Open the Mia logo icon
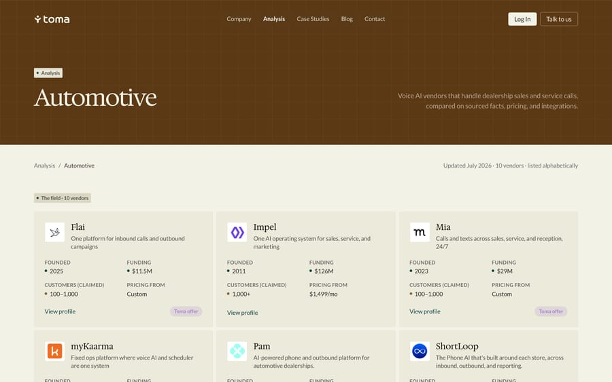Viewport: 612px width, 382px height. coord(420,232)
